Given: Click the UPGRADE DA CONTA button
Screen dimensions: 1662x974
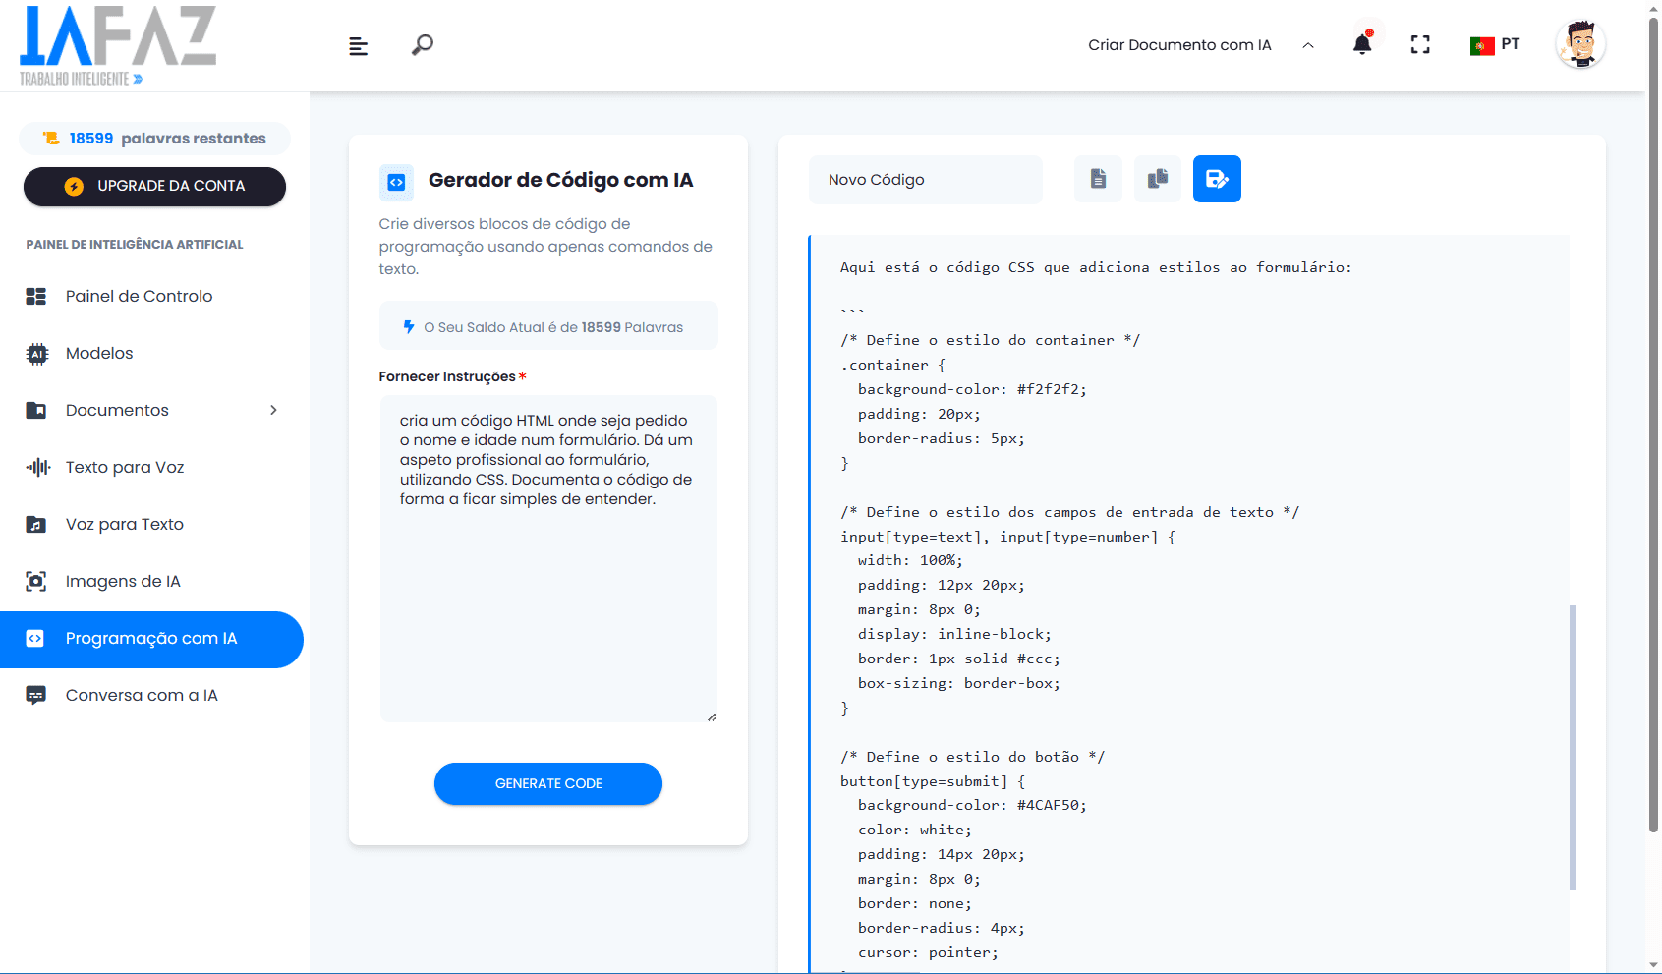Looking at the screenshot, I should (154, 186).
